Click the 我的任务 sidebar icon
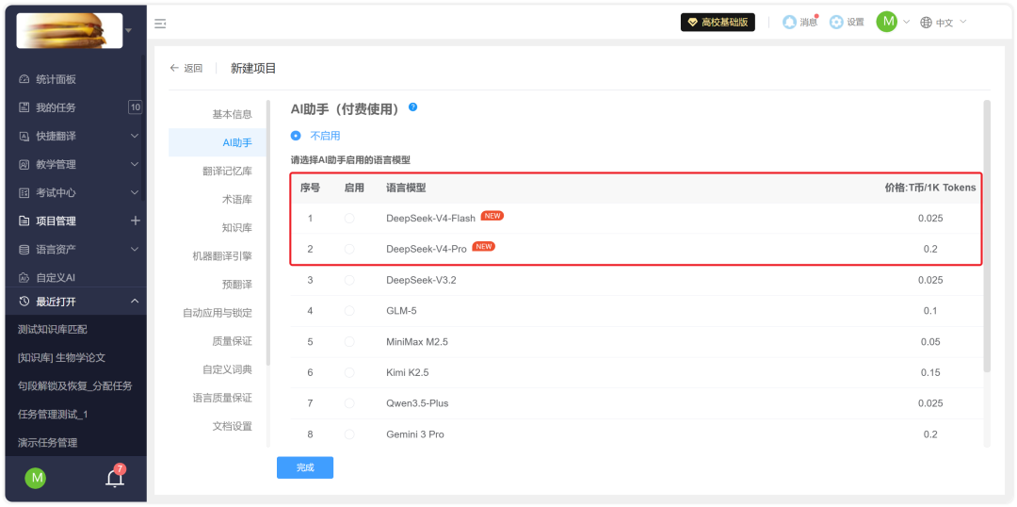The height and width of the screenshot is (507, 1017). [x=24, y=107]
